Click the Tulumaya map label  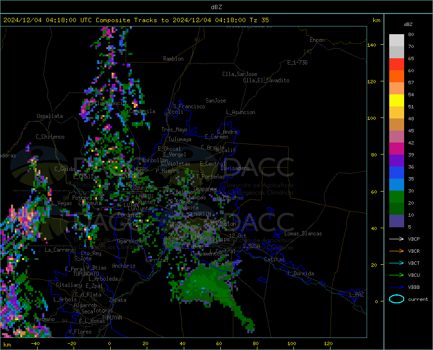pyautogui.click(x=180, y=139)
